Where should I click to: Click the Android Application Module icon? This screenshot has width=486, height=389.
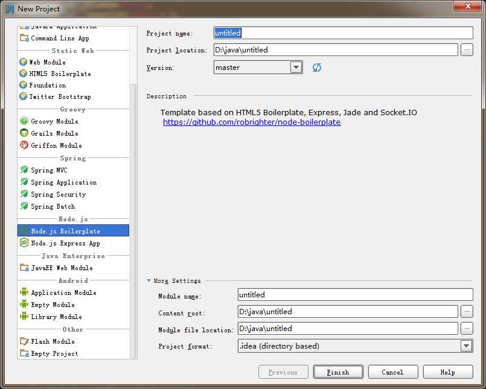24,292
